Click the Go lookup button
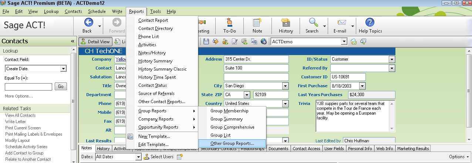This screenshot has width=472, height=163. coord(61,86)
